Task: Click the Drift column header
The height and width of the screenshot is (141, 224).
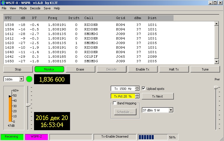Action: pyautogui.click(x=74, y=18)
